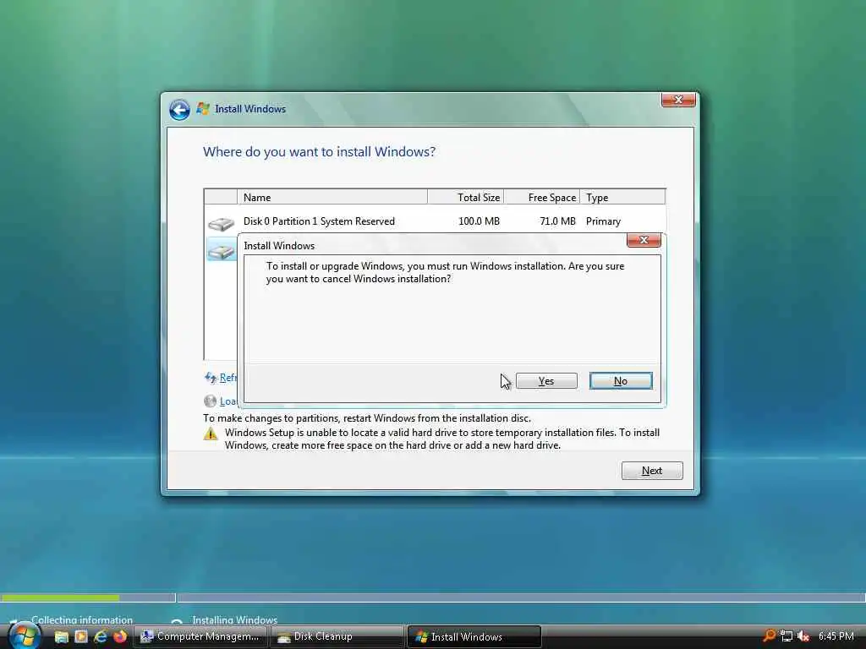Click the Refresh link
Image resolution: width=866 pixels, height=649 pixels.
(227, 378)
